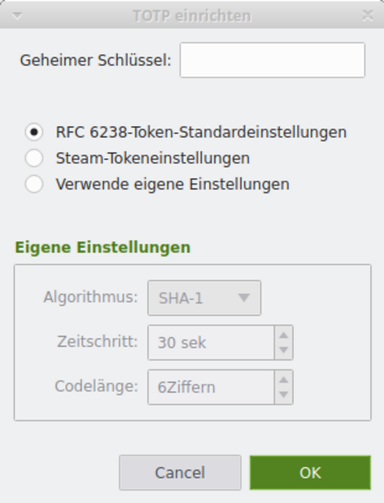The width and height of the screenshot is (384, 503).
Task: Open the window menu arrow in title bar
Action: point(17,15)
